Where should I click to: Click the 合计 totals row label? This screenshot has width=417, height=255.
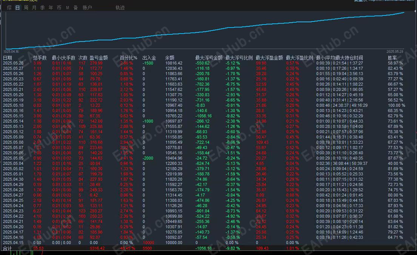(x=8, y=248)
